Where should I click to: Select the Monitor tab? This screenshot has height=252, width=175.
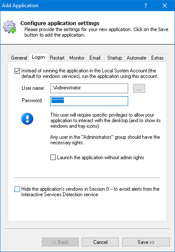click(77, 58)
